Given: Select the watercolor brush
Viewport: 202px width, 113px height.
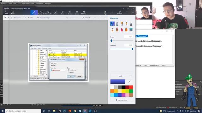Looking at the screenshot, I should pyautogui.click(x=126, y=24).
